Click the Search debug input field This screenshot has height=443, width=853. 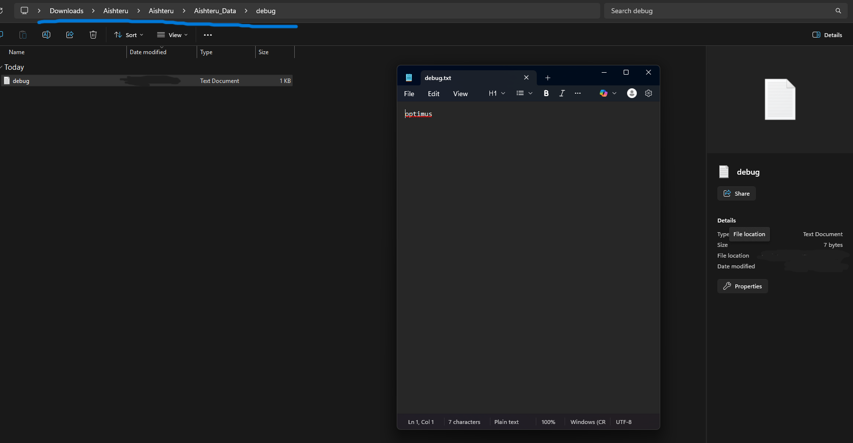coord(720,11)
